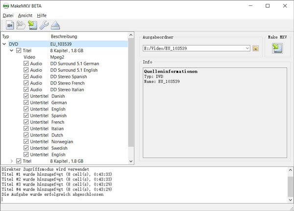
Task: Click 'Die Aufgabe wurde erfolgreich abgeschlossen' log line
Action: coord(52,194)
